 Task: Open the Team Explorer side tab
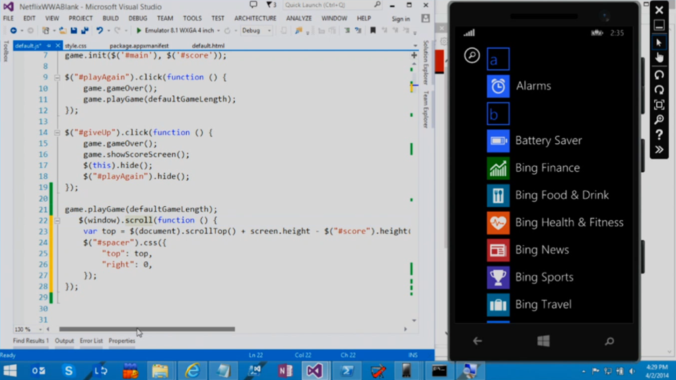426,110
